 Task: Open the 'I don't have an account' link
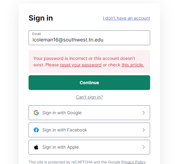coord(126,18)
